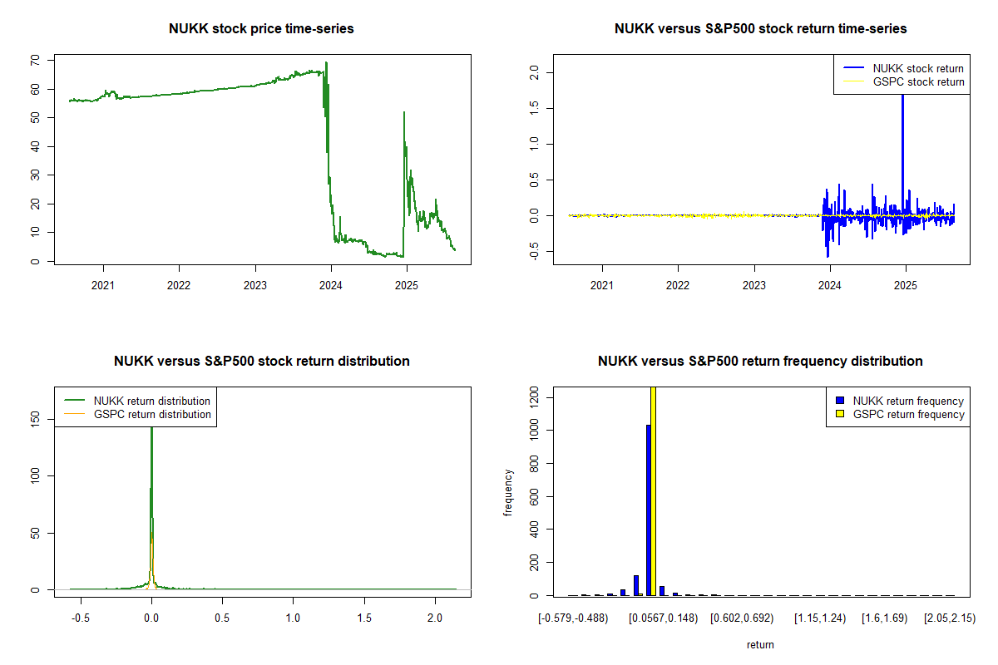Click the 'GSPC stock return' legend label
The image size is (998, 665).
point(918,81)
